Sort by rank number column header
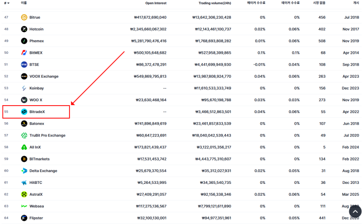The width and height of the screenshot is (364, 224). [7, 3]
